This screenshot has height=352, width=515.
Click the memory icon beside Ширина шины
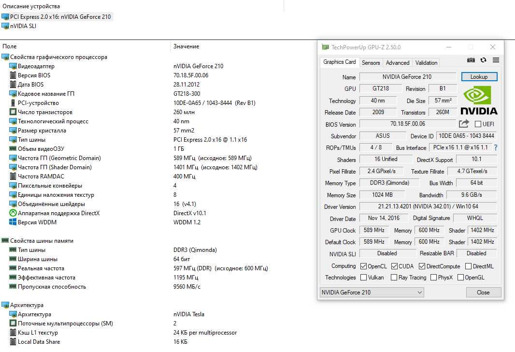click(13, 259)
